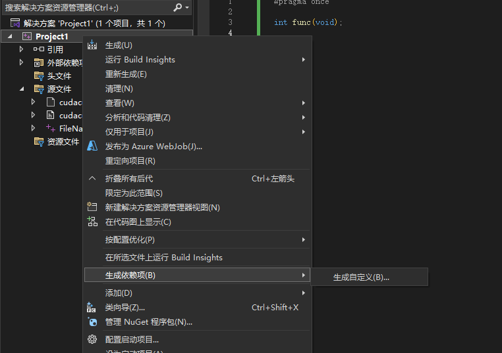Click the Class Wizard icon beside 类向导
This screenshot has width=502, height=353.
[92, 307]
